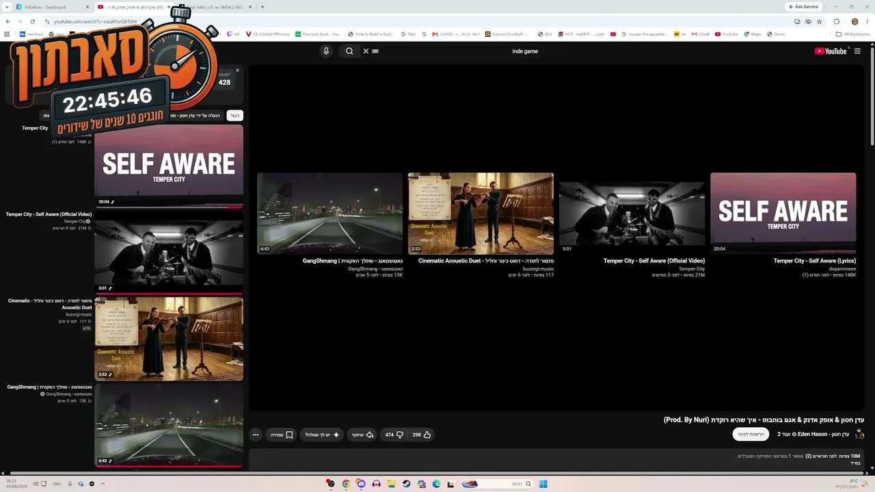Save the video to a playlist
The height and width of the screenshot is (492, 875).
coord(282,435)
